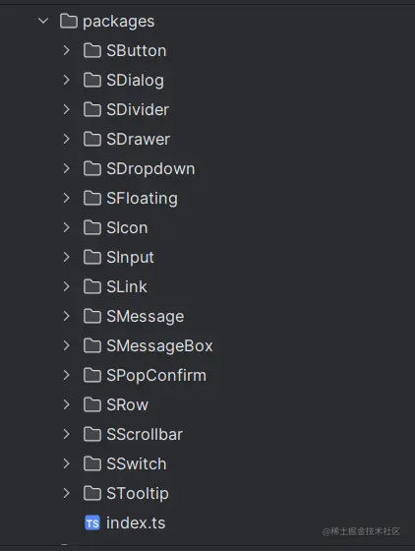Click the SIcon folder icon
Image resolution: width=415 pixels, height=551 pixels.
[92, 227]
